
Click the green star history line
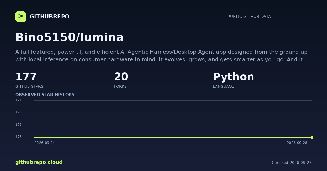pyautogui.click(x=173, y=137)
